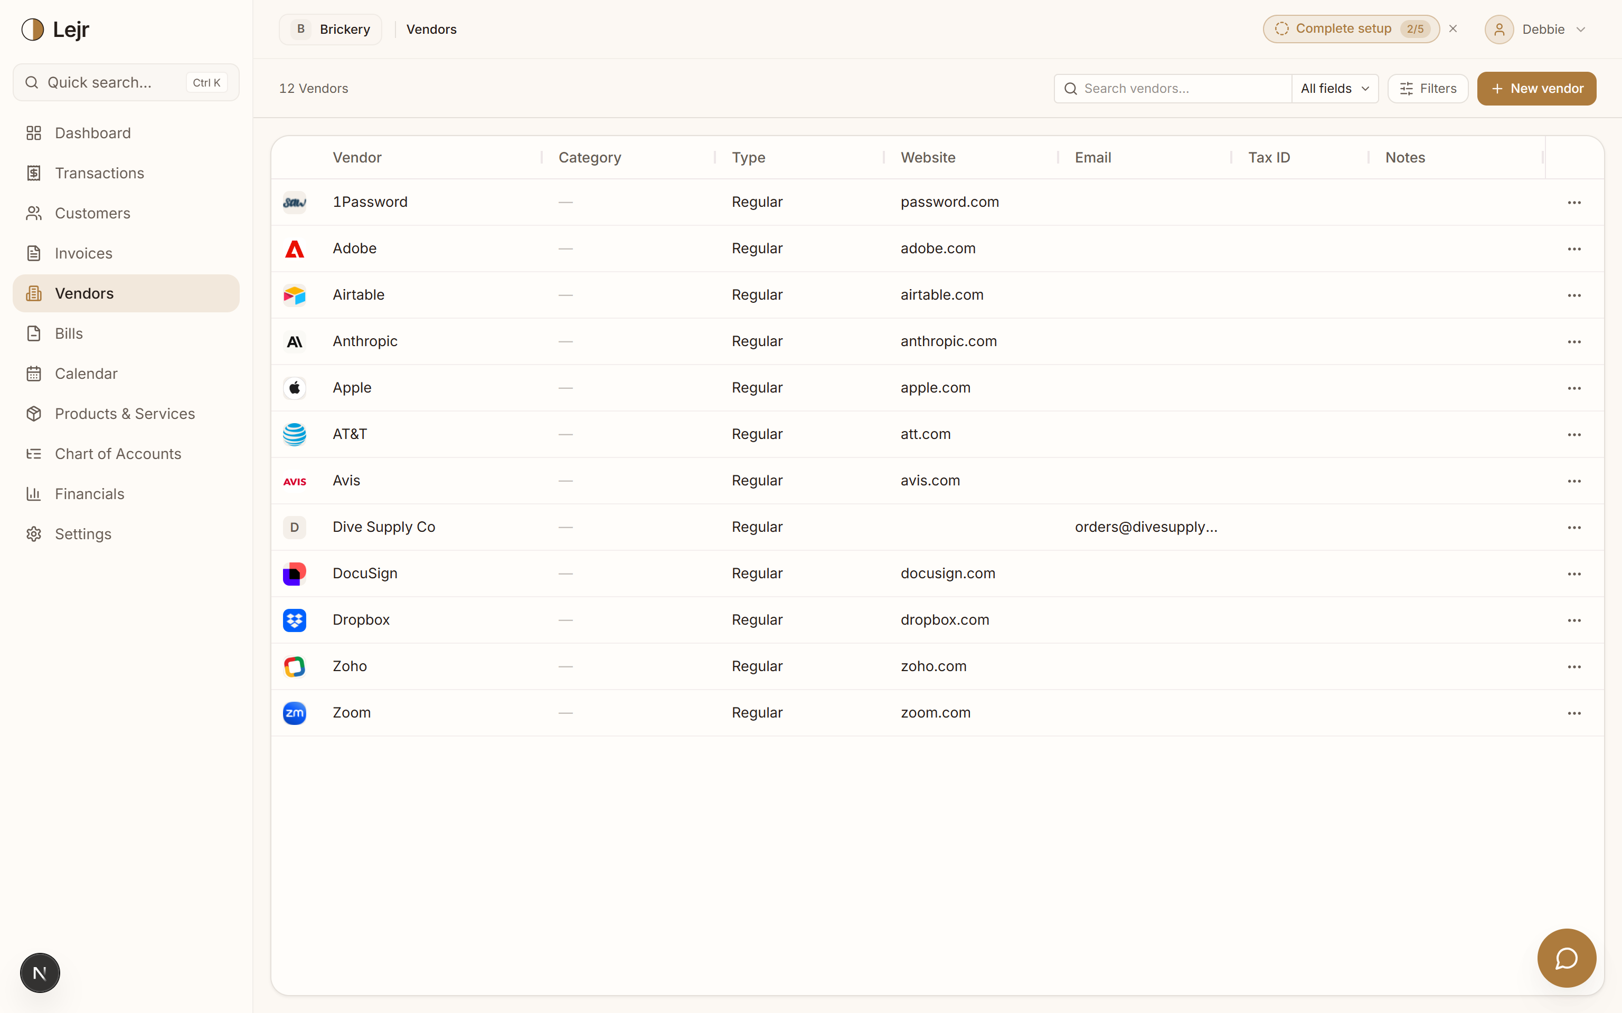Create a New vendor
Viewport: 1622px width, 1013px height.
(x=1536, y=89)
